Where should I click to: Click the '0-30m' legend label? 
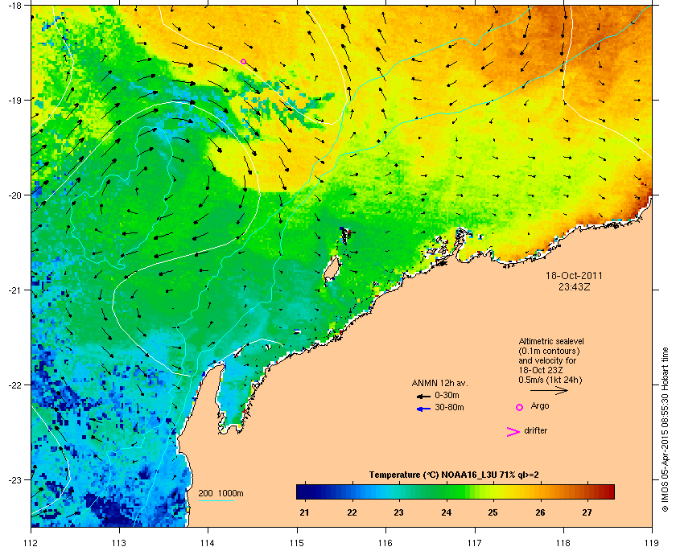coord(447,395)
